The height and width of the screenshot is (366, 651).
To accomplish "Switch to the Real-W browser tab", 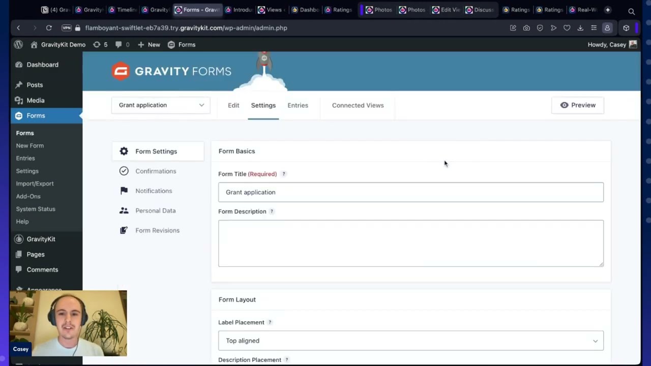I will (x=583, y=10).
